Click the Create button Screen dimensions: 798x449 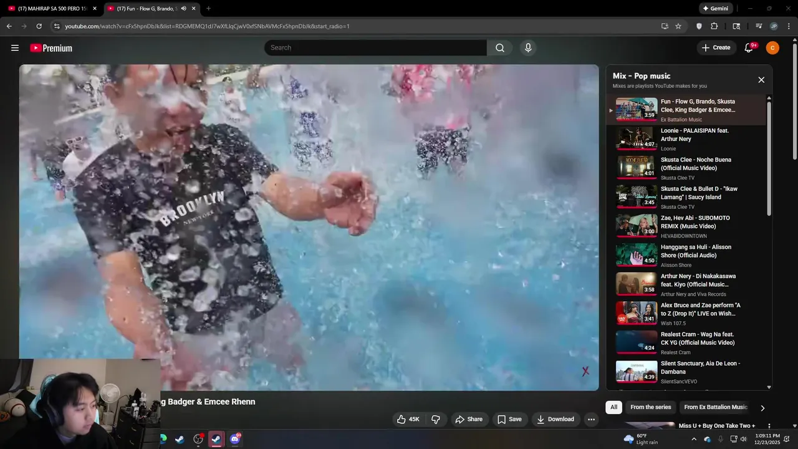point(716,48)
